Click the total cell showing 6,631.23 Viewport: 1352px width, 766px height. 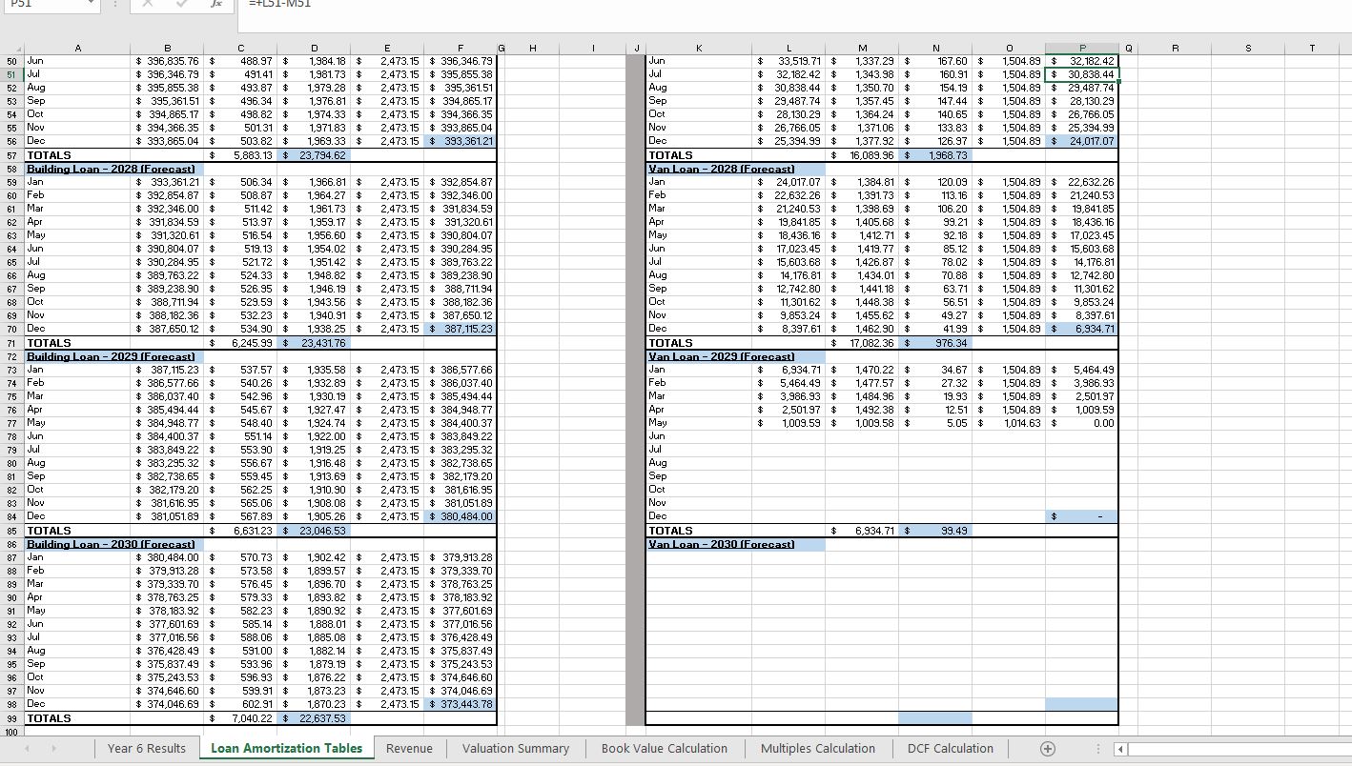tap(241, 531)
